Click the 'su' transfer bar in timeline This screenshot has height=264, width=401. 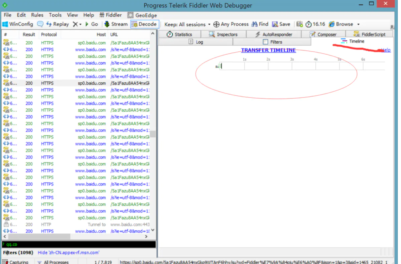click(221, 66)
